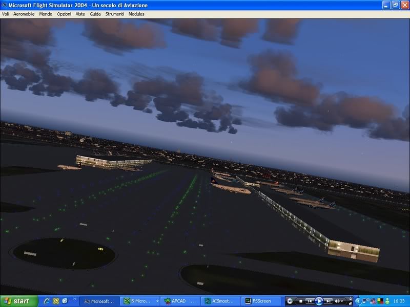Skip to next track in media toolbar
This screenshot has height=307, width=410.
(x=329, y=301)
